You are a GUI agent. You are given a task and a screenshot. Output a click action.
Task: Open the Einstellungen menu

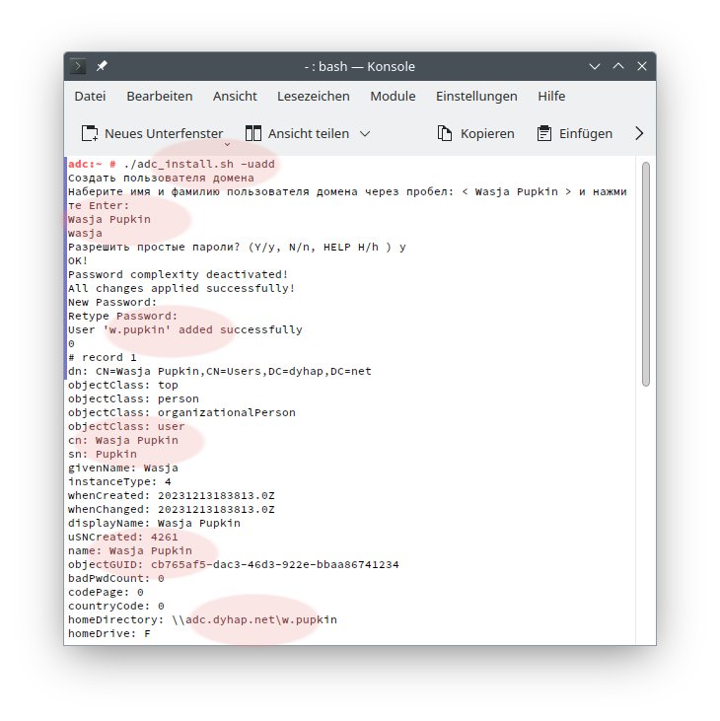click(x=476, y=96)
